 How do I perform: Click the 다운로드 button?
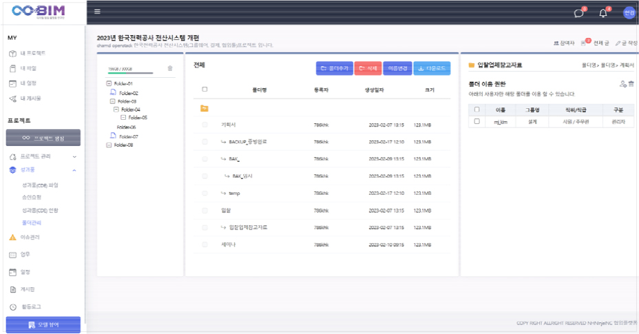pos(432,68)
